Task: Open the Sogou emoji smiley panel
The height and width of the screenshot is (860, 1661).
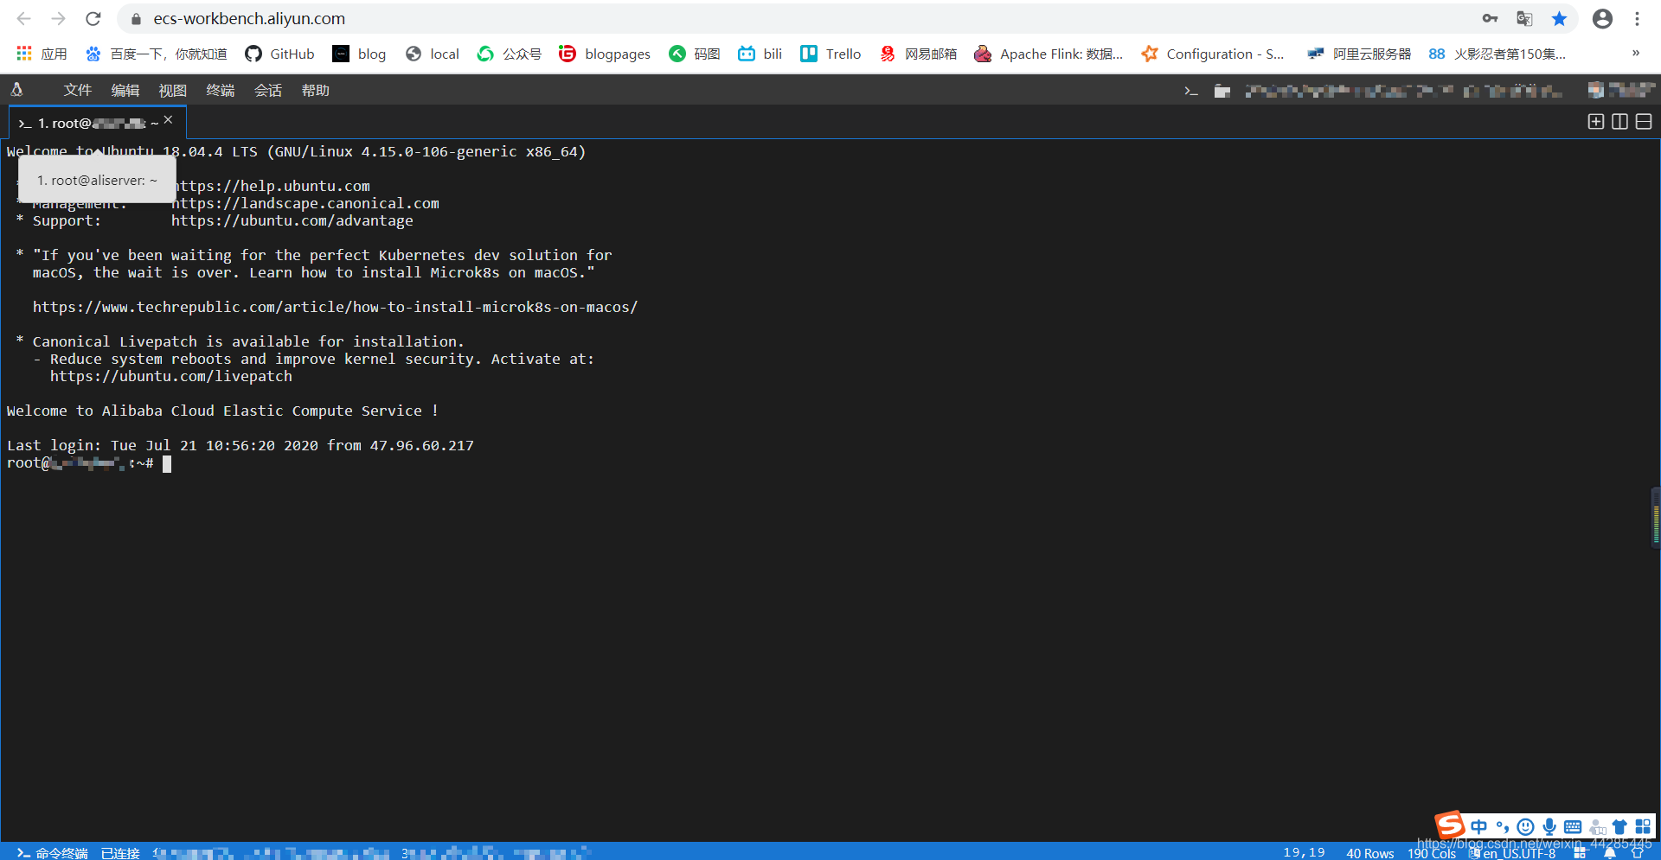Action: pos(1525,826)
